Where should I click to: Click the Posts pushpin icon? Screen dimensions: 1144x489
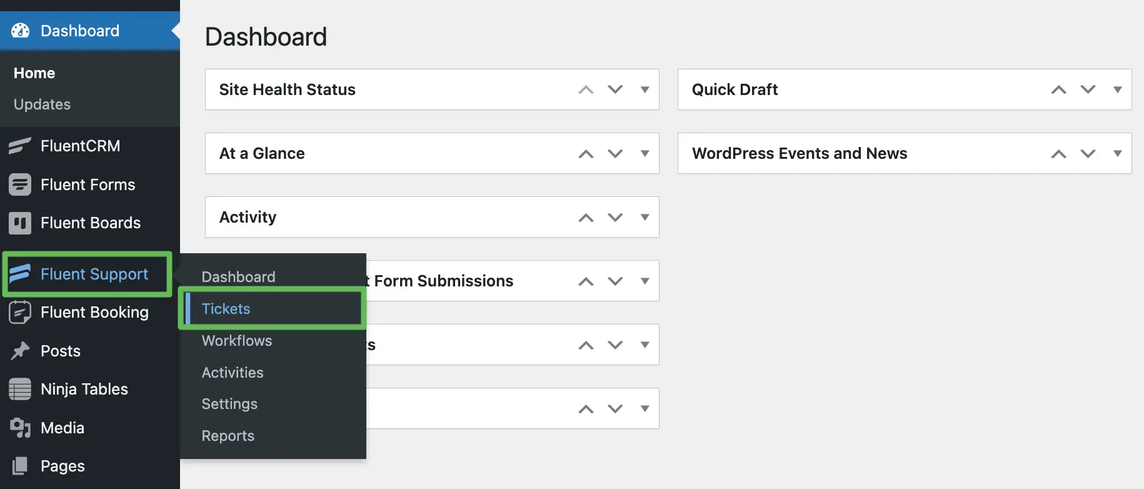pyautogui.click(x=20, y=351)
